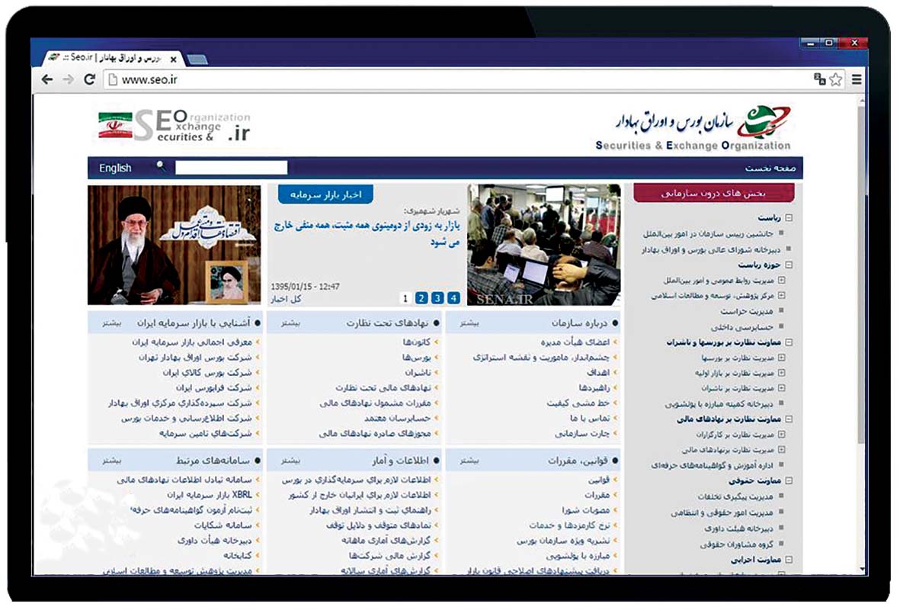Viewport: 900px width, 610px height.
Task: Click the SEO.ir logo with Iran flag
Action: coord(174,127)
